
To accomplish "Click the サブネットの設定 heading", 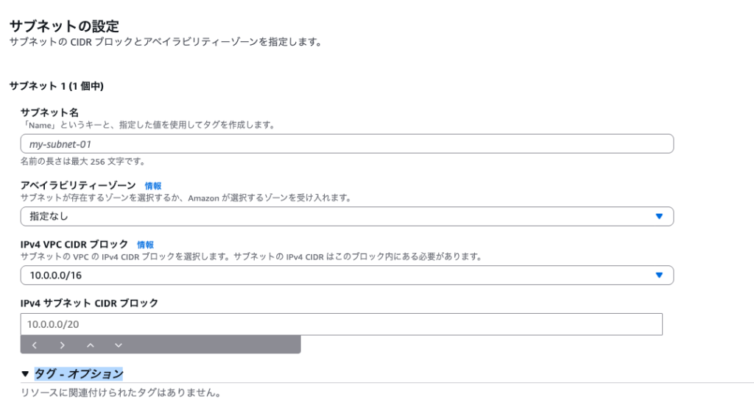I will (63, 26).
